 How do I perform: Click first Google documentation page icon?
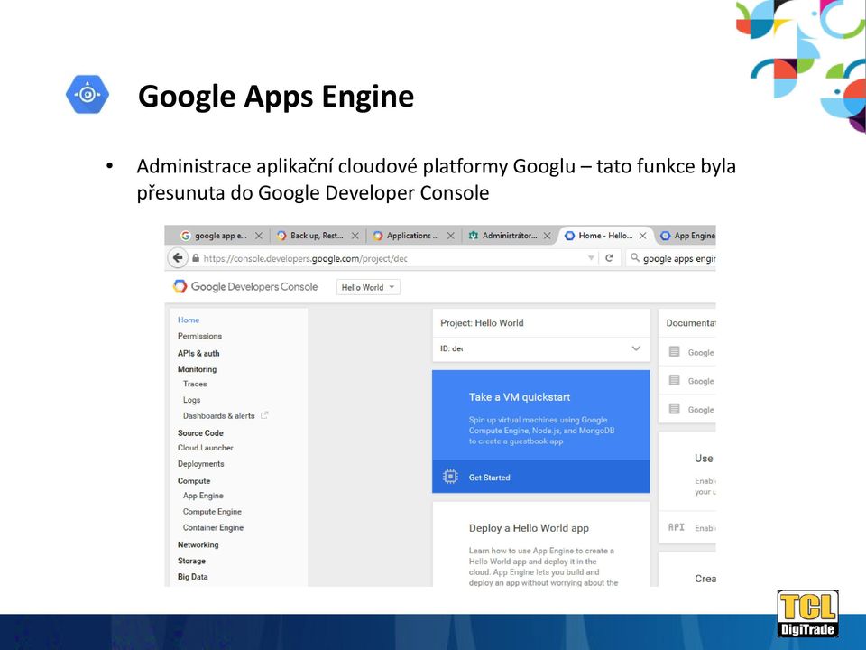click(x=674, y=351)
